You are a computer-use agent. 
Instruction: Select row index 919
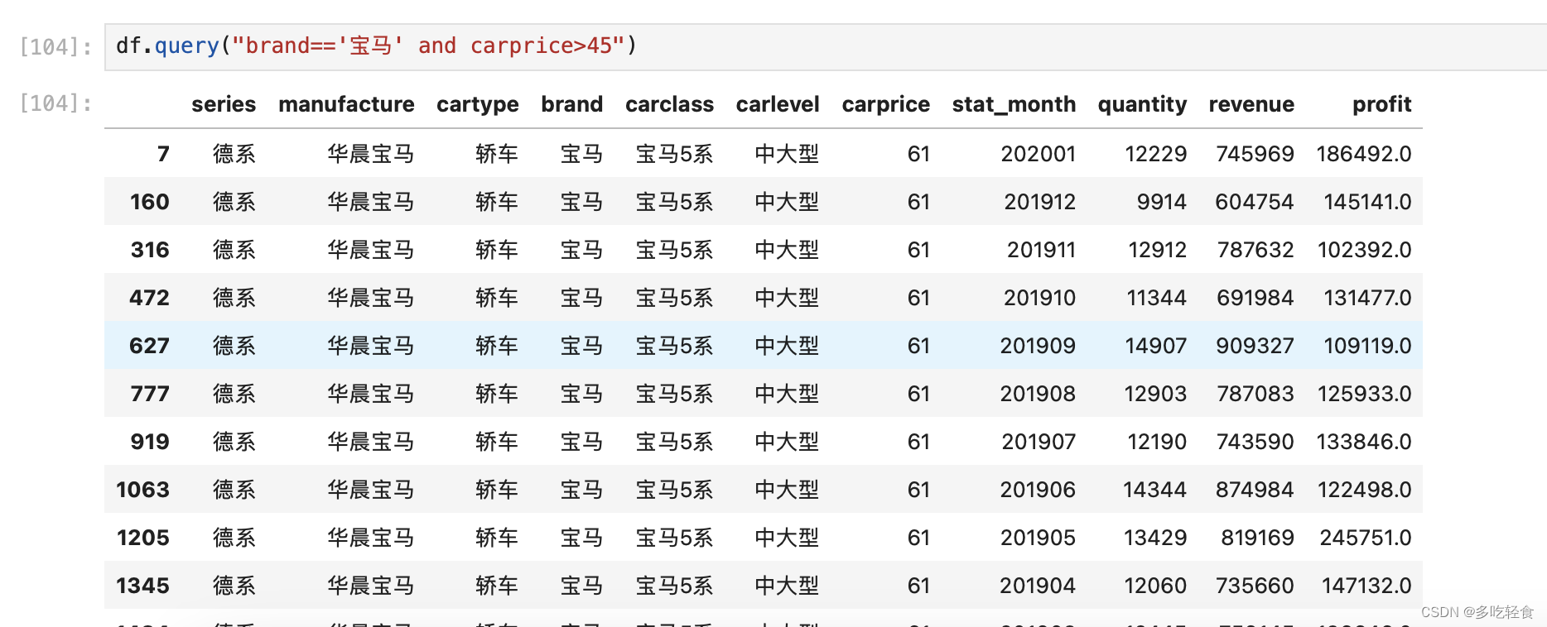150,442
